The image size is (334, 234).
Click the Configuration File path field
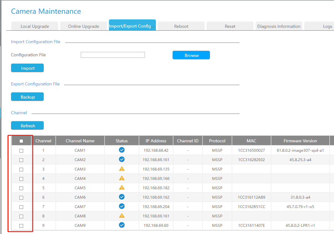[x=113, y=55]
